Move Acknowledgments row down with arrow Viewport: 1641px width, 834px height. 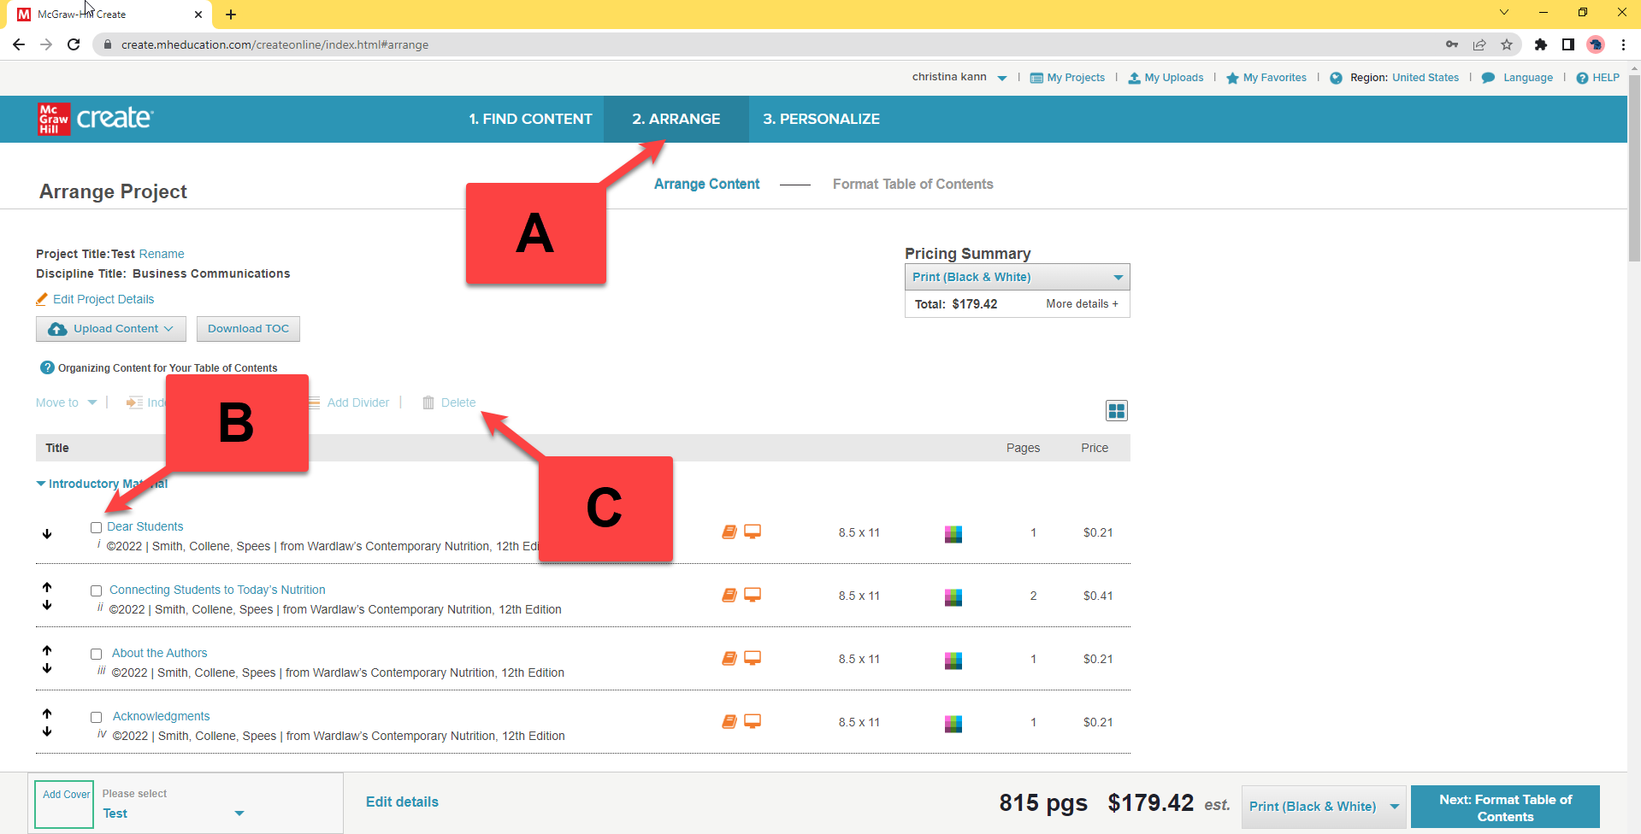(47, 731)
